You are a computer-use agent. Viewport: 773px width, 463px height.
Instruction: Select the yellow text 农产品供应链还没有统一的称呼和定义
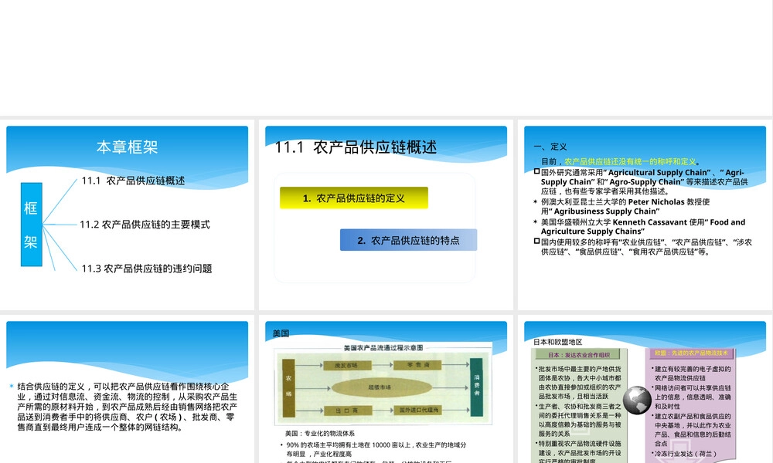click(630, 161)
